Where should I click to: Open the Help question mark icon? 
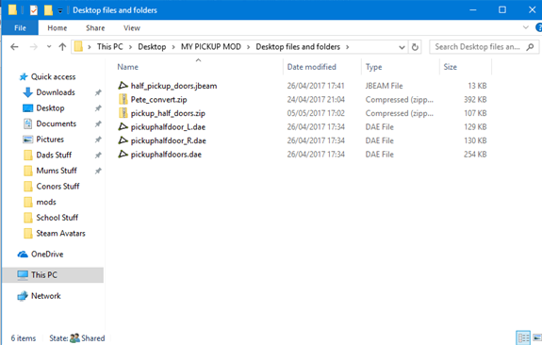[538, 27]
